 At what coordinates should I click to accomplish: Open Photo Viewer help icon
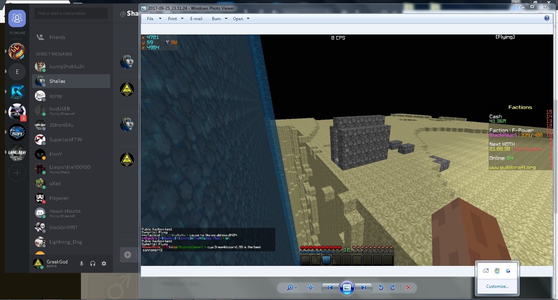pyautogui.click(x=547, y=18)
